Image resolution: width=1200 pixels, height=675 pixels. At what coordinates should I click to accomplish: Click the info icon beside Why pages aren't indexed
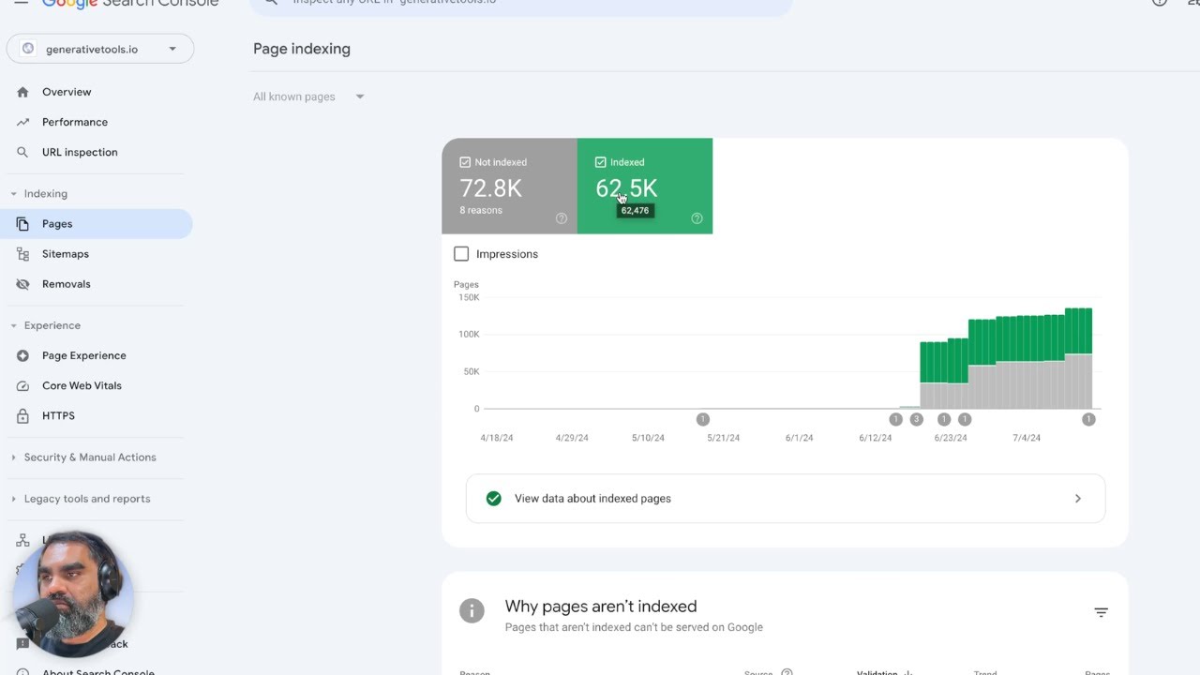point(472,611)
